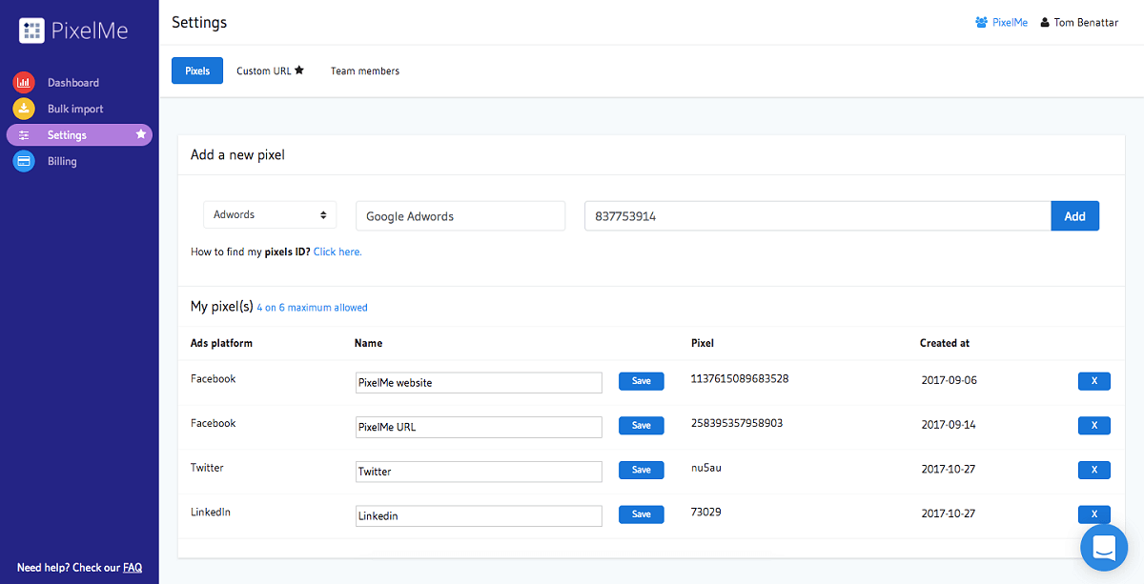Delete the PixelMe URL pixel
The height and width of the screenshot is (584, 1144).
click(x=1094, y=425)
